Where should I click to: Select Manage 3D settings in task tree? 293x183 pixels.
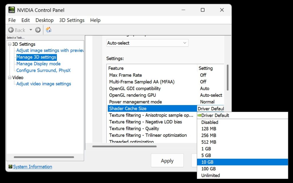(36, 57)
